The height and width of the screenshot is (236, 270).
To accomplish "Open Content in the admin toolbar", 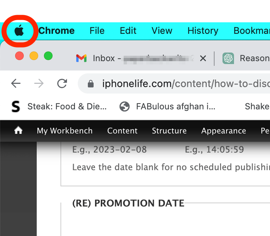I will point(122,131).
